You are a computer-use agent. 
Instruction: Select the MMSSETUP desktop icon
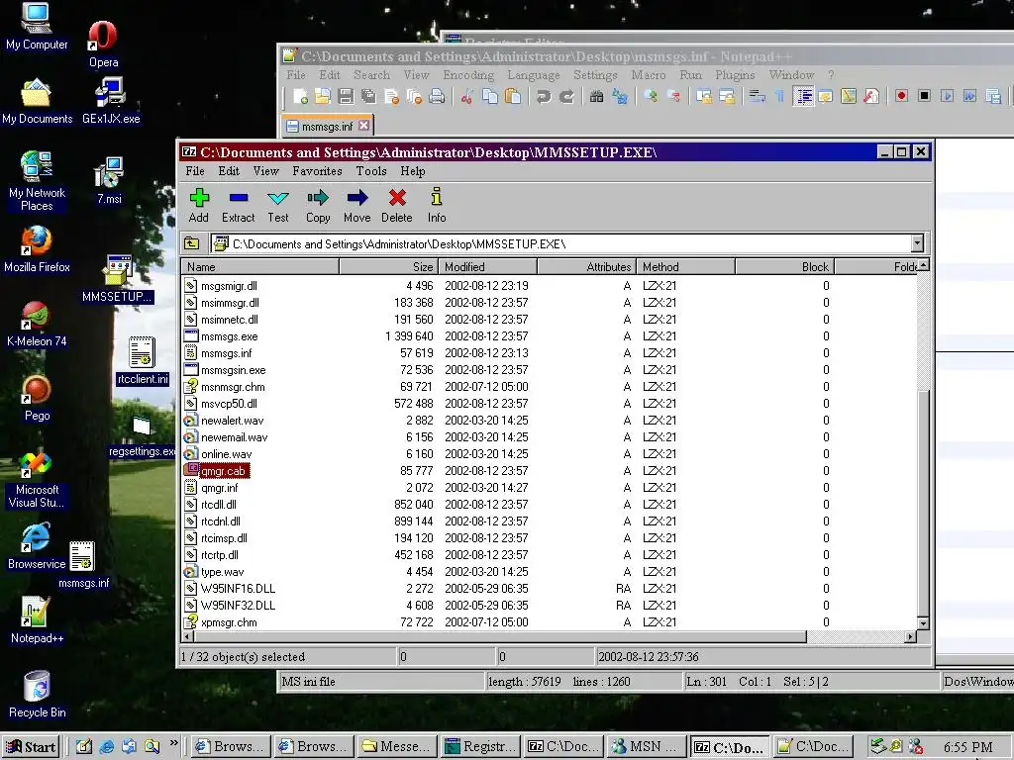(117, 279)
